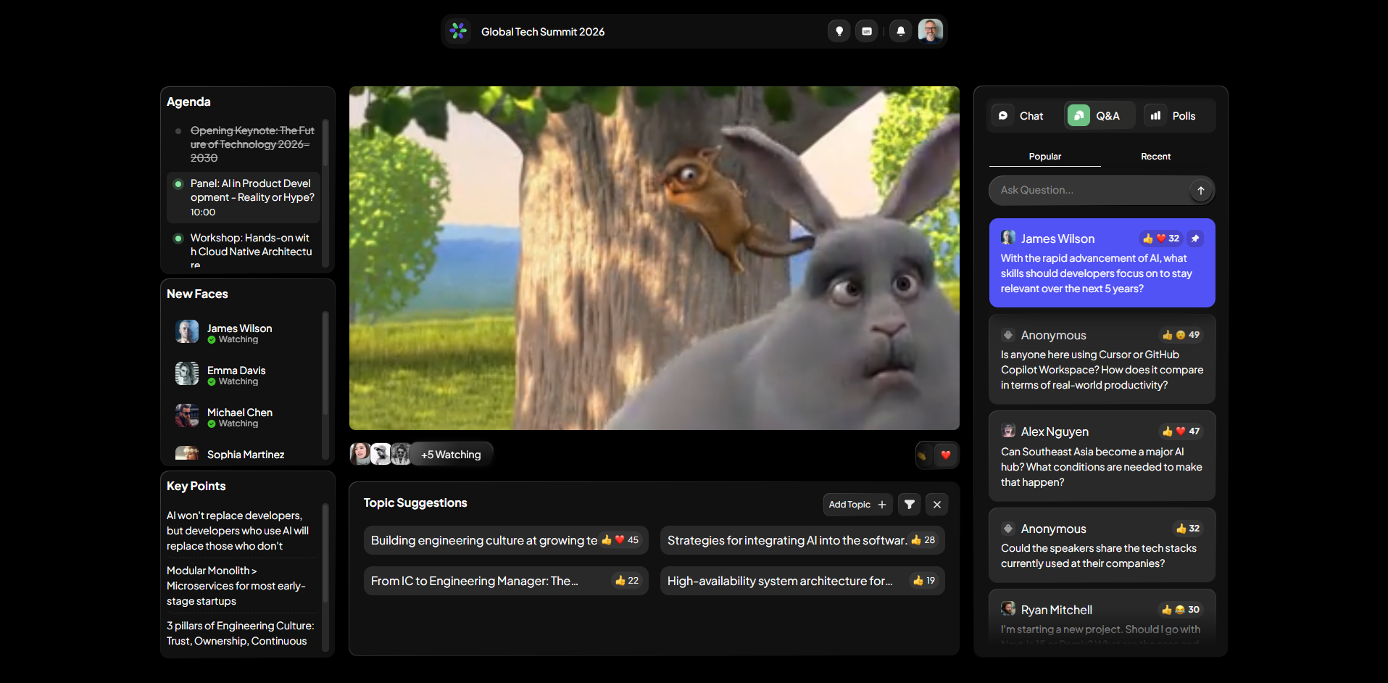Open the topic suggestions filter
The image size is (1388, 683).
pos(909,505)
